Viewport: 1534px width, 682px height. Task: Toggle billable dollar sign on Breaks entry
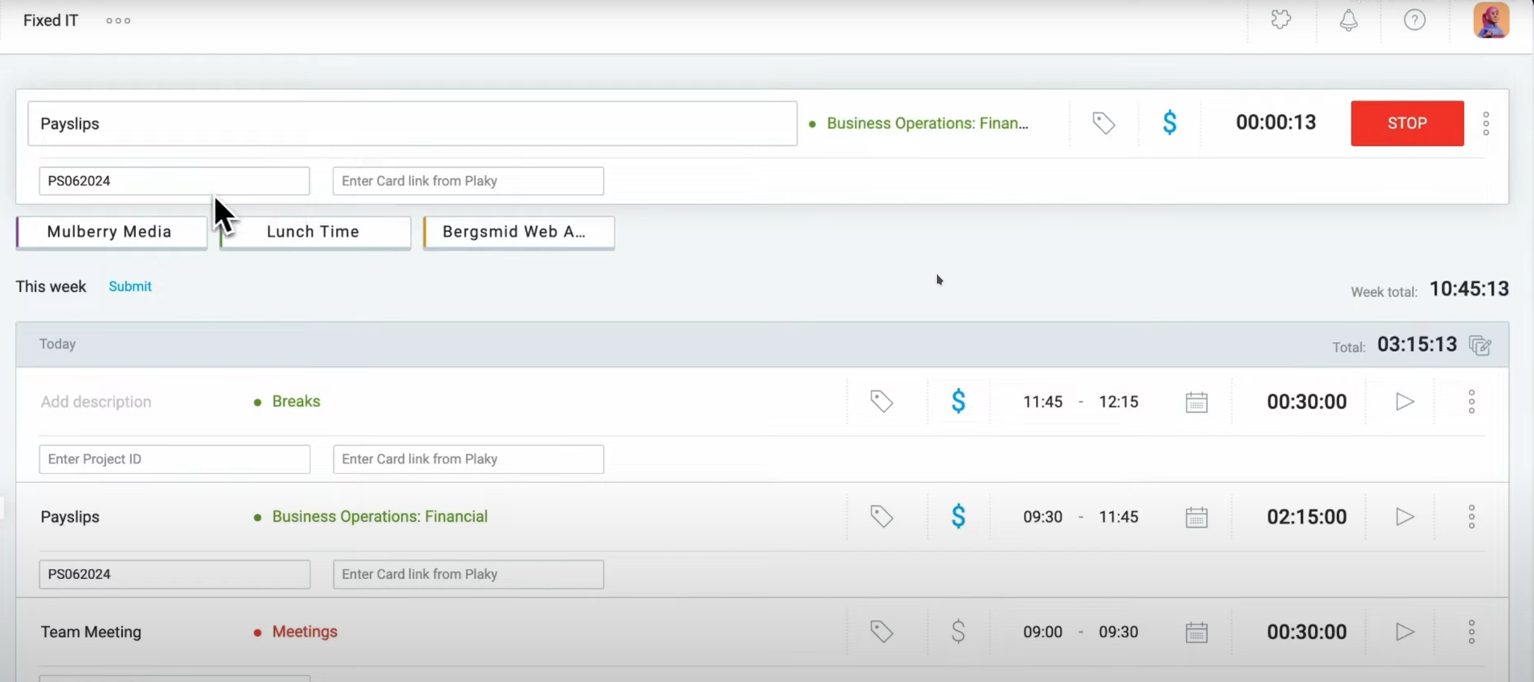pyautogui.click(x=958, y=401)
